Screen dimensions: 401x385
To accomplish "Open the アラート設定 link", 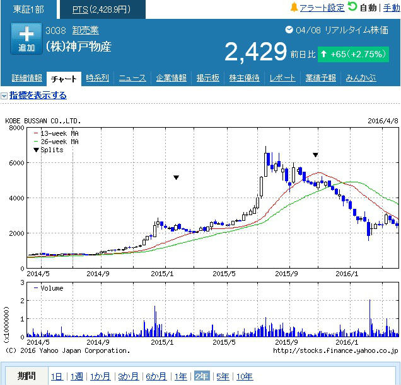I will point(322,8).
